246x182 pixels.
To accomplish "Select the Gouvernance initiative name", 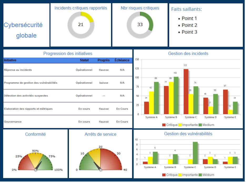I will [13, 122].
